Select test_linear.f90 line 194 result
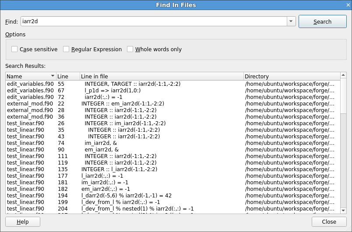Screen dimensions: 352x232 point(131,196)
